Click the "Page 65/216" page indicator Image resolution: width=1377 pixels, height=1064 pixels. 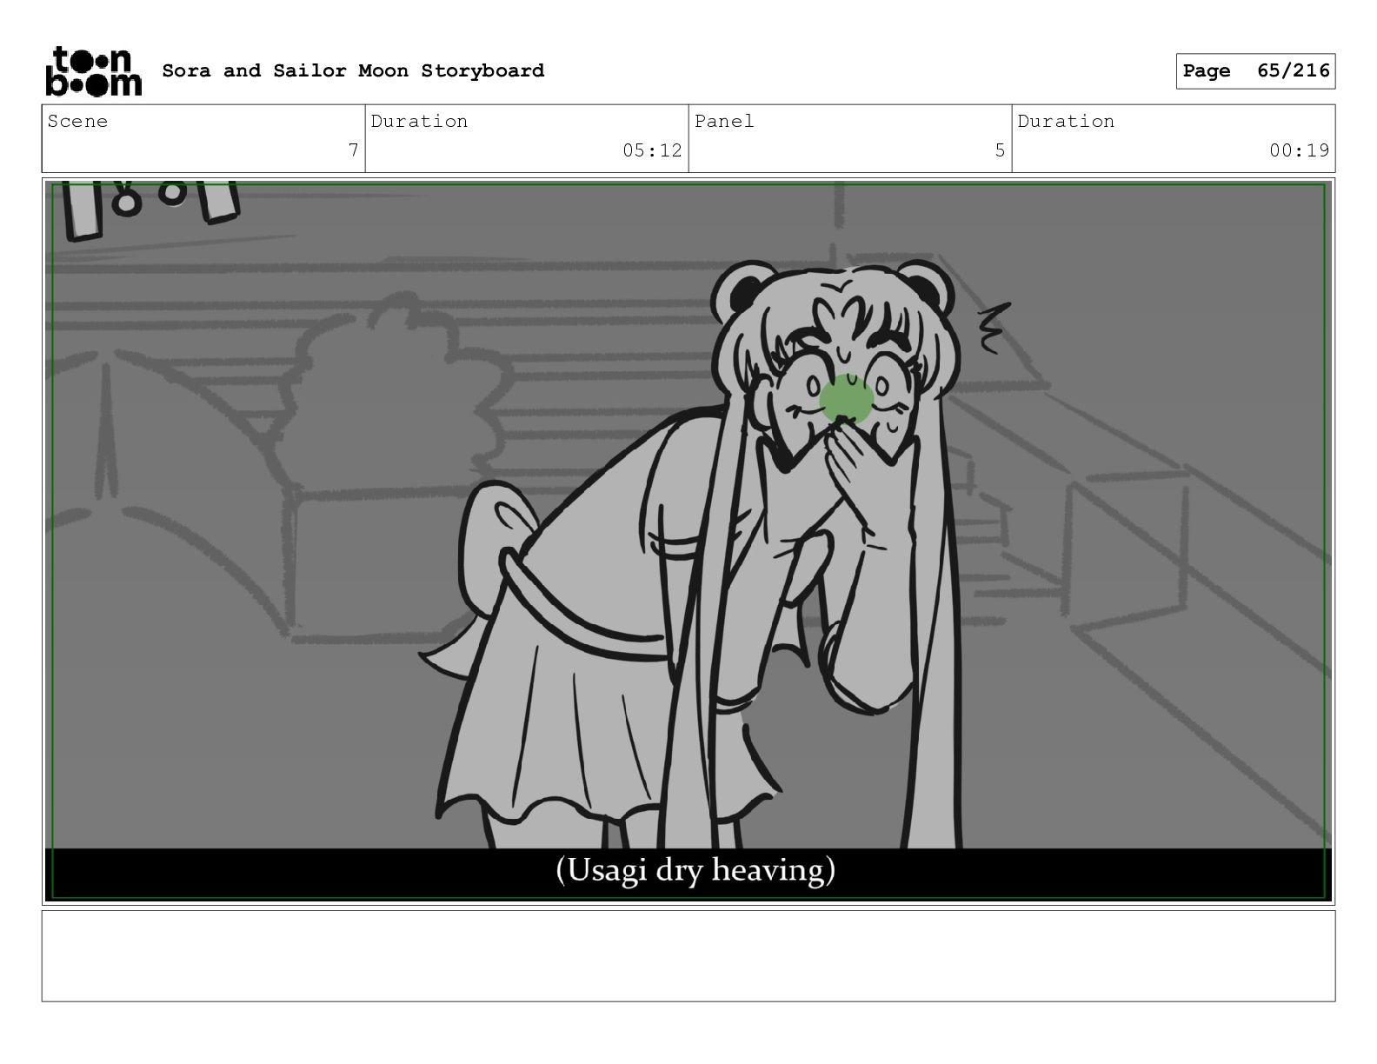click(1255, 71)
